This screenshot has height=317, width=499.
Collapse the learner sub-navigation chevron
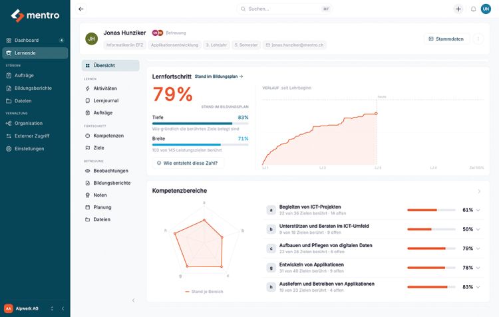pyautogui.click(x=133, y=300)
